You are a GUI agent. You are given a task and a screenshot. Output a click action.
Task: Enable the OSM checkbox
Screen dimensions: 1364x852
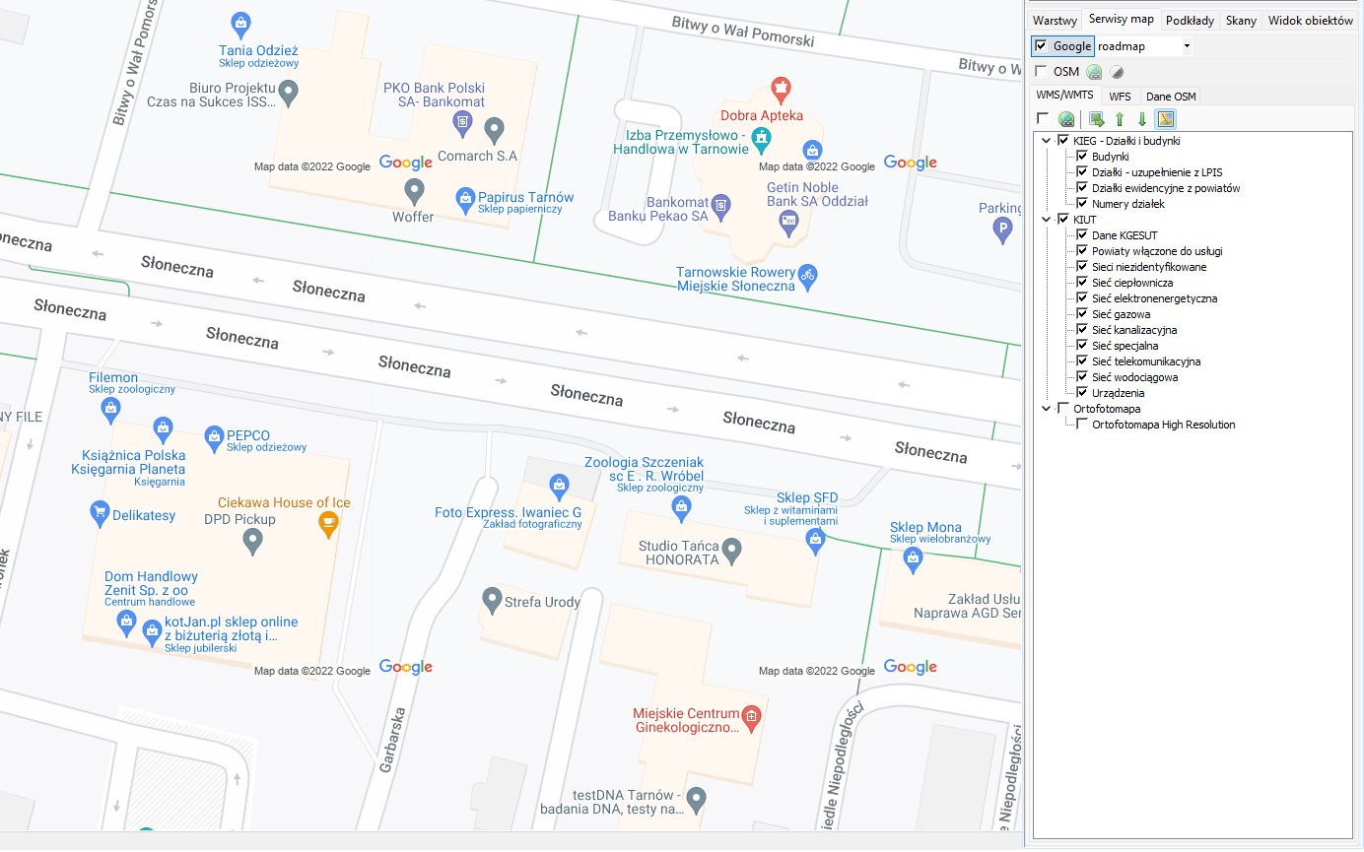coord(1042,72)
